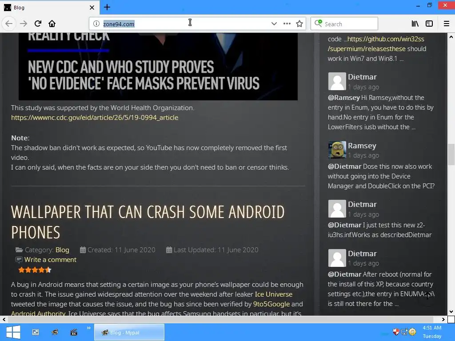Open the browser hamburger menu
The width and height of the screenshot is (455, 341).
click(447, 24)
